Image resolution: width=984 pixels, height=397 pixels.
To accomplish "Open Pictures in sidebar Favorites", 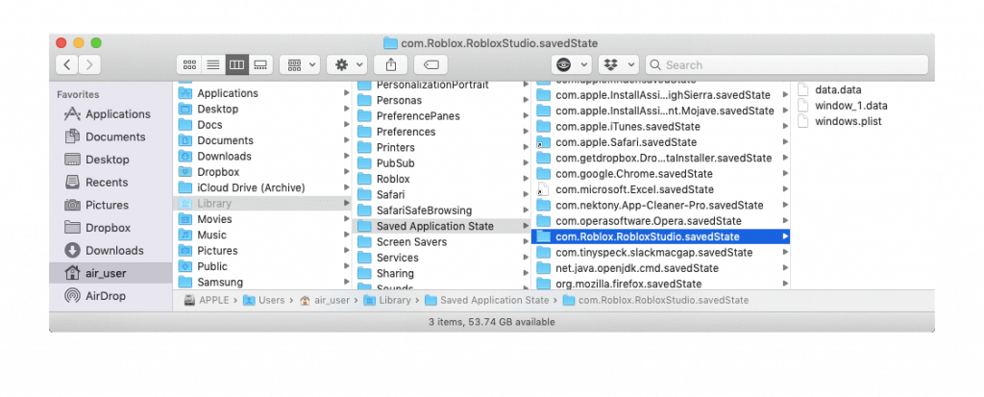I will coord(111,205).
